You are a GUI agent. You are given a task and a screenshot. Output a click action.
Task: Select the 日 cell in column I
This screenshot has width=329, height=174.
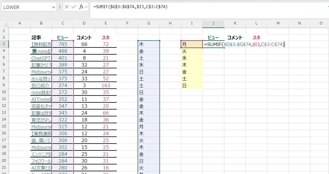(x=191, y=85)
